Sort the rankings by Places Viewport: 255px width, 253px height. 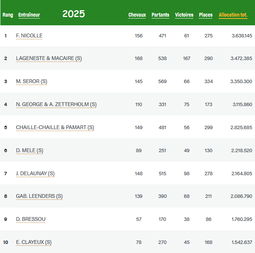click(206, 15)
